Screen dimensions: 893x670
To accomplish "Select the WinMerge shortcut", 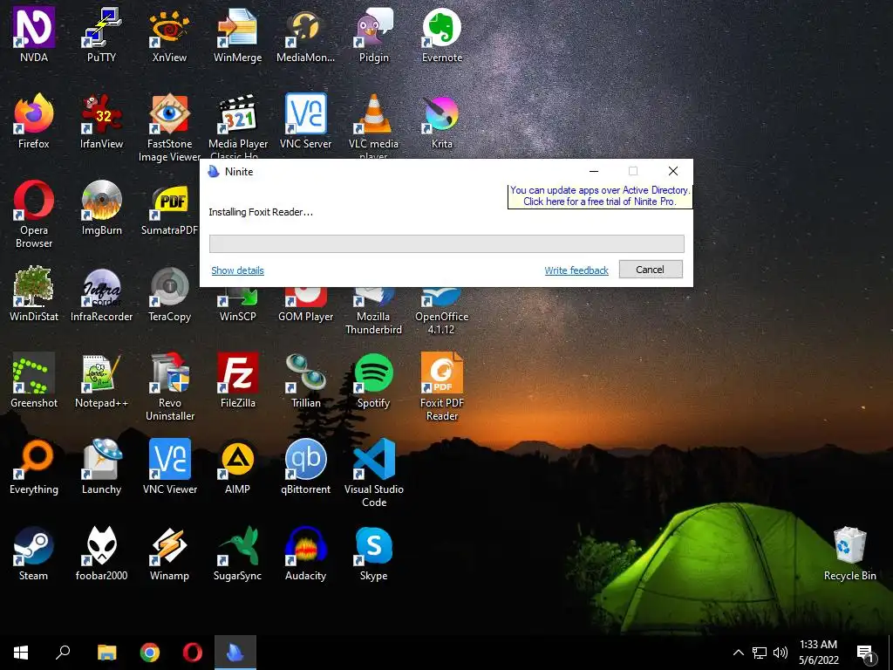I will 237,27.
